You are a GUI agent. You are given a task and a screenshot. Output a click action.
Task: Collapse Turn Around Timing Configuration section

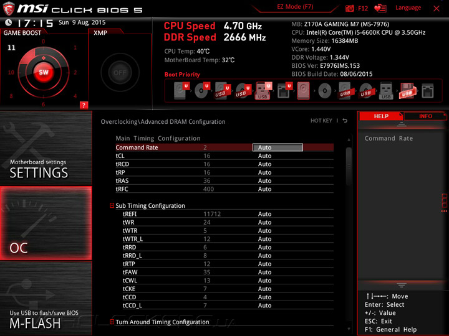(x=112, y=322)
